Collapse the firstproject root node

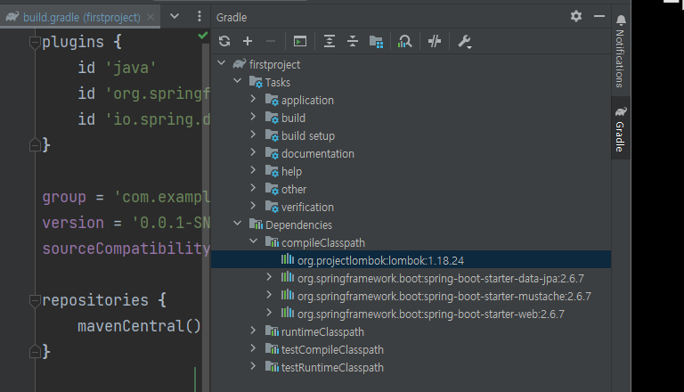pyautogui.click(x=222, y=63)
